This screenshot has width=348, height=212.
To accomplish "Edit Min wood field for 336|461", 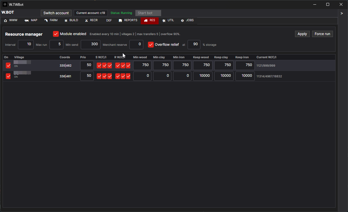I will pos(142,76).
